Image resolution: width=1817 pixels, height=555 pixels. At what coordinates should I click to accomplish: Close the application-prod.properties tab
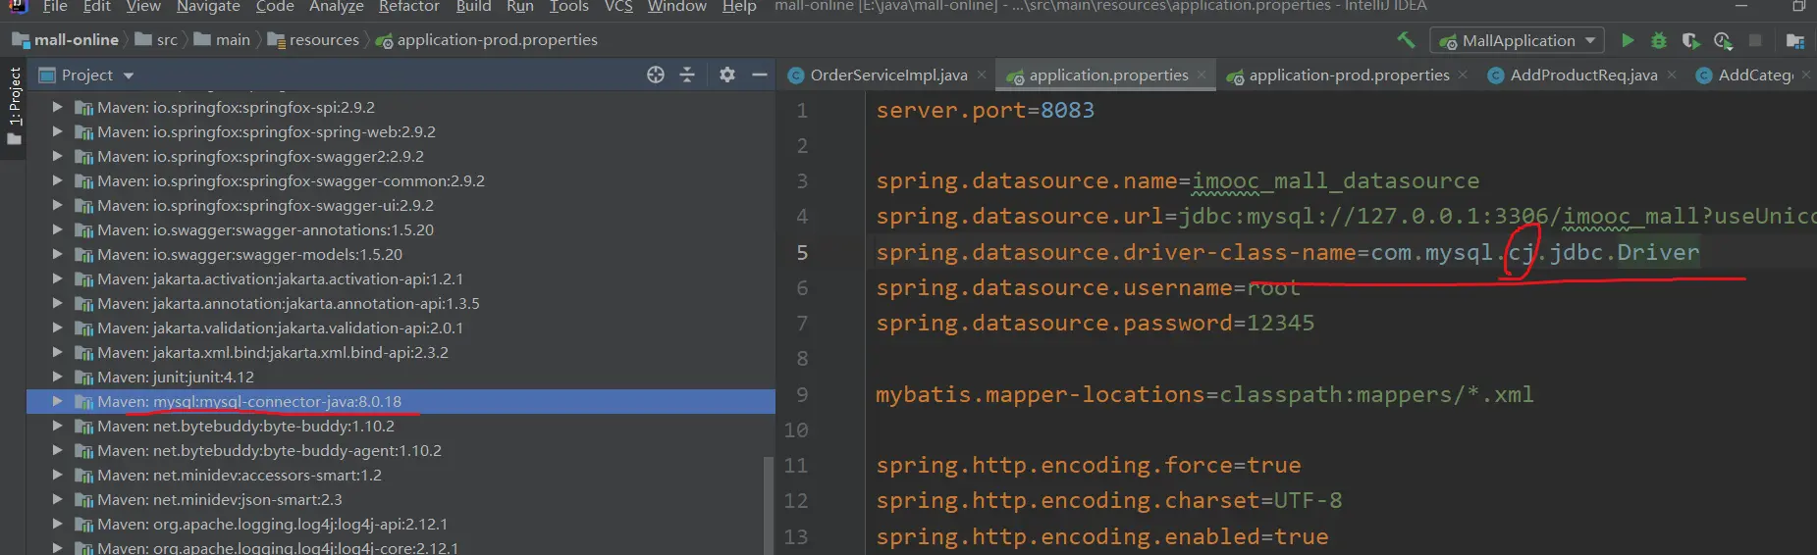point(1463,76)
